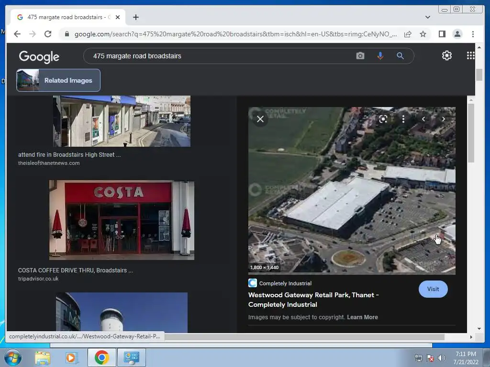Open the aerial retail park preview image
490x367 pixels.
coord(352,190)
